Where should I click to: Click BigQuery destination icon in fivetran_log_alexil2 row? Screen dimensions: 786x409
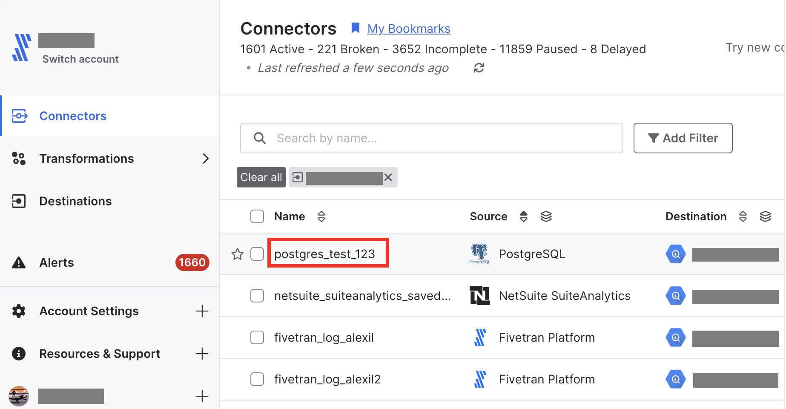[x=676, y=379]
